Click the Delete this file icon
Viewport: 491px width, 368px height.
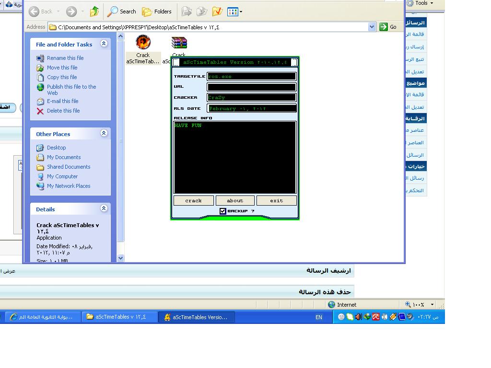[40, 111]
